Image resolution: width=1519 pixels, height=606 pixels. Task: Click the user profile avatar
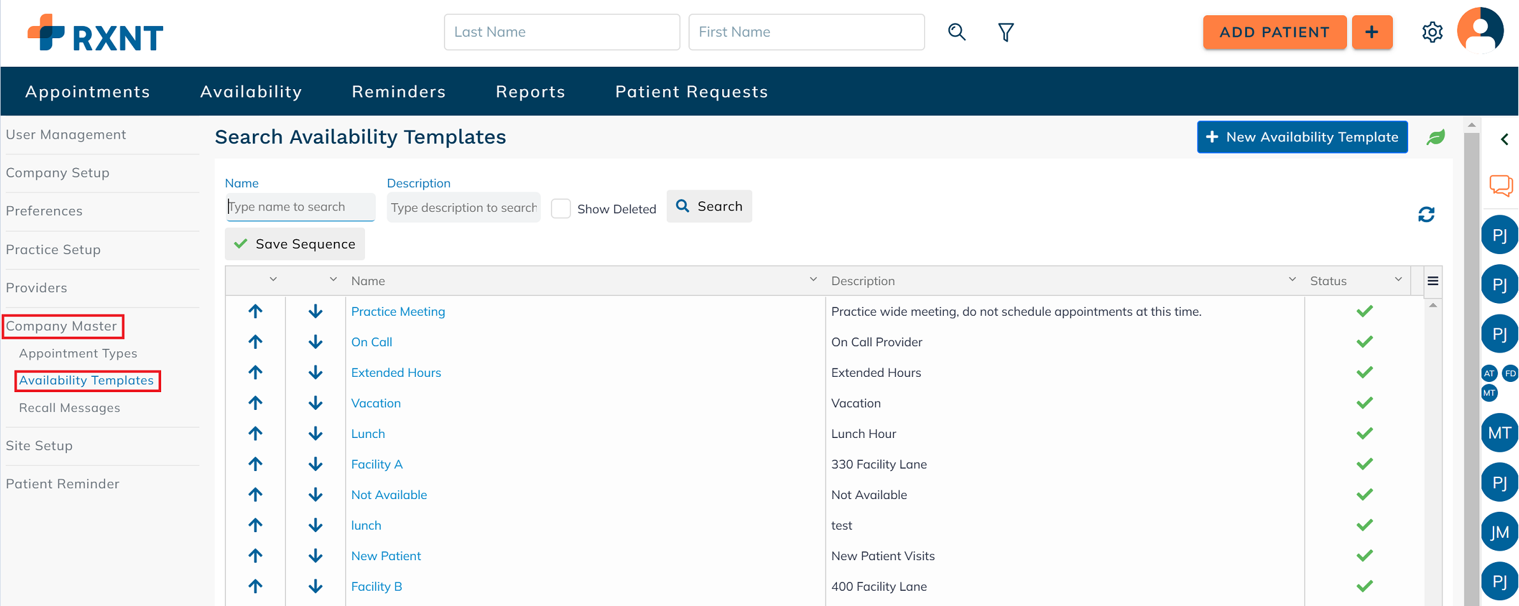(1480, 31)
